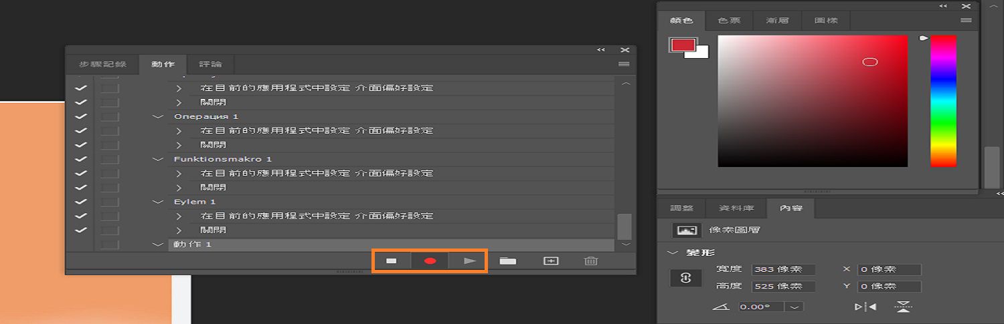Select the 內容 tab
Screen dimensions: 1004x324
point(790,208)
